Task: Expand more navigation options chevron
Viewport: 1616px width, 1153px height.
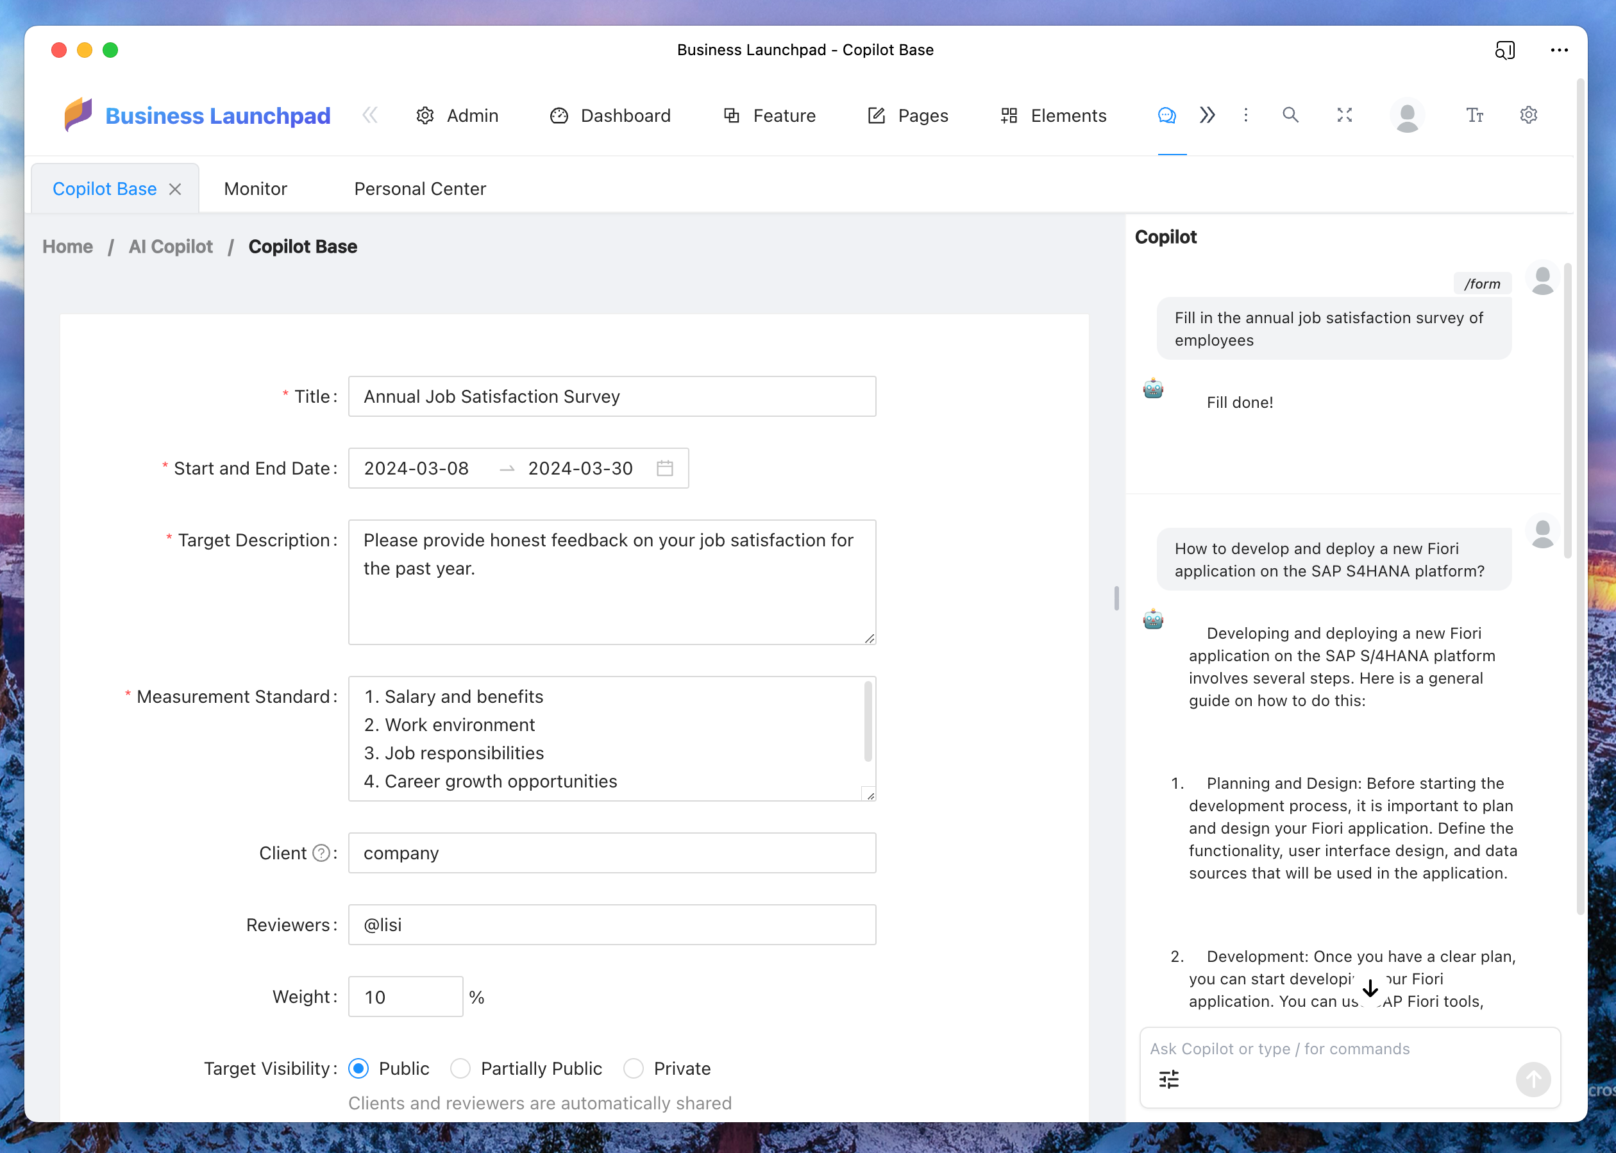Action: point(1207,115)
